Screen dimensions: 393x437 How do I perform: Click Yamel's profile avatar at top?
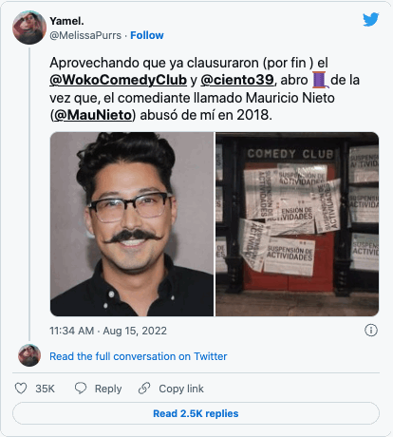(29, 28)
